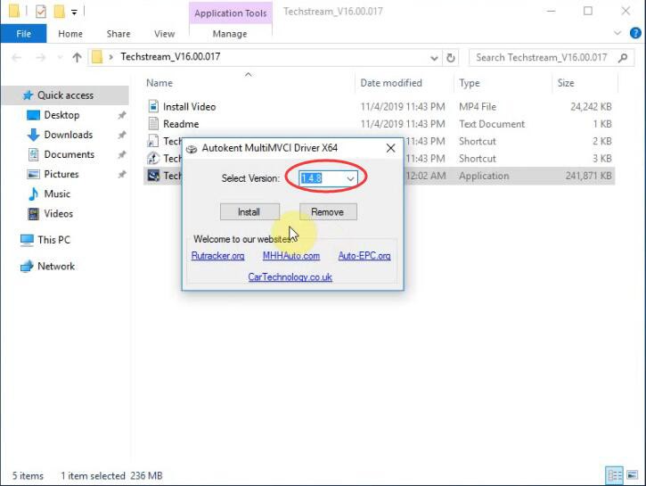Screen dimensions: 646x486
Task: Close the Autokent MultiMVCI Driver dialog
Action: click(x=390, y=148)
